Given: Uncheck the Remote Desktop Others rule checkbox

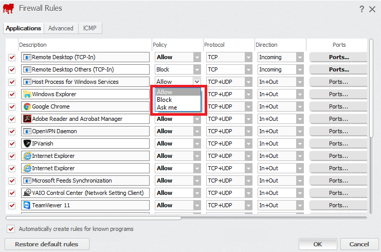Looking at the screenshot, I should click(x=12, y=70).
